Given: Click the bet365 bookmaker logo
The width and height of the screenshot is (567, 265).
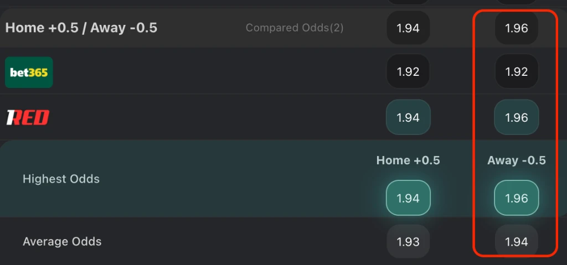Looking at the screenshot, I should coord(29,72).
